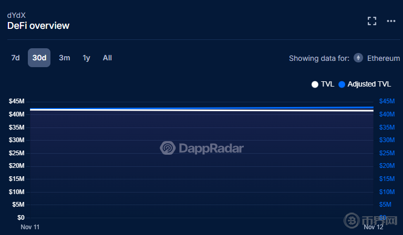
Task: Switch to the 1y time range
Action: [86, 58]
